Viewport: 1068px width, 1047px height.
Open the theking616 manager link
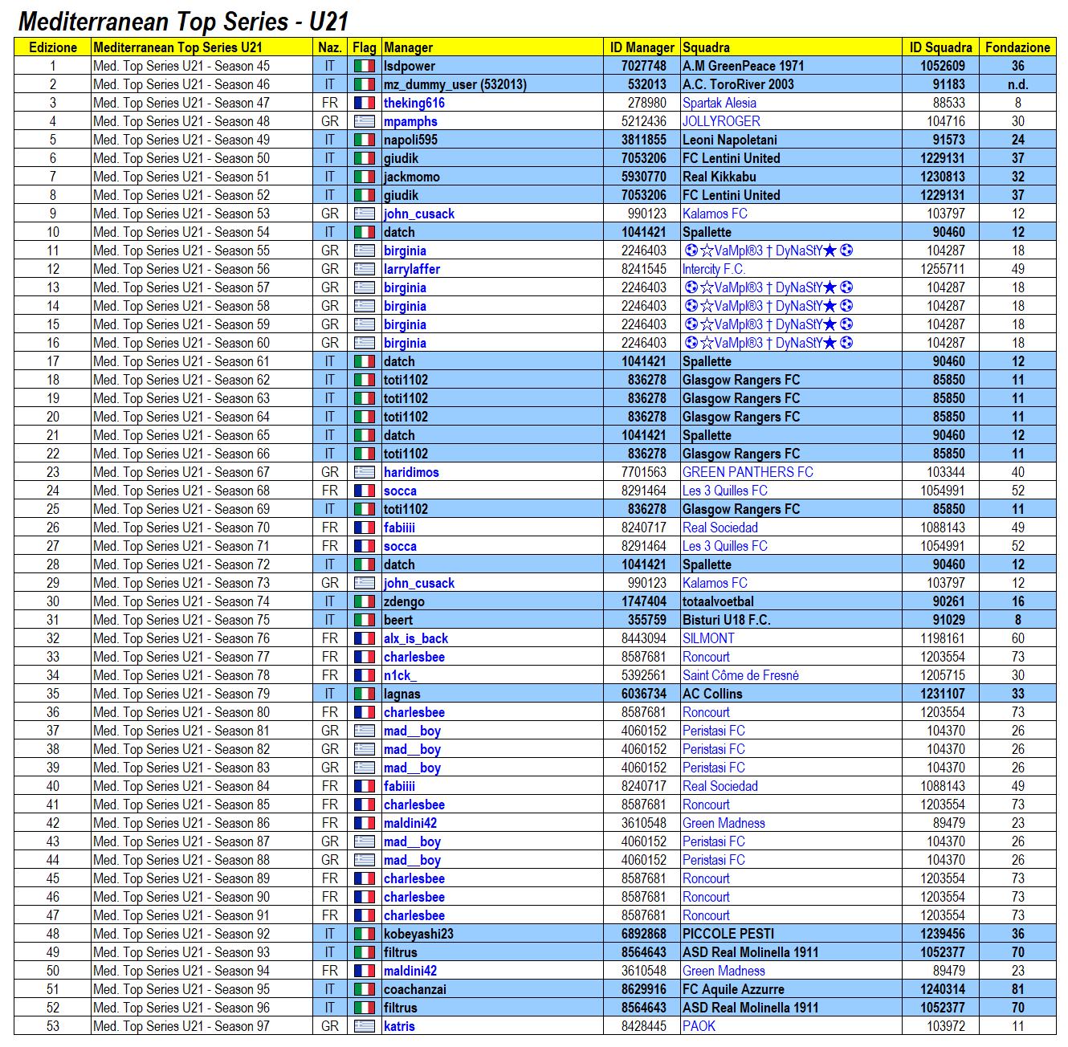[414, 103]
